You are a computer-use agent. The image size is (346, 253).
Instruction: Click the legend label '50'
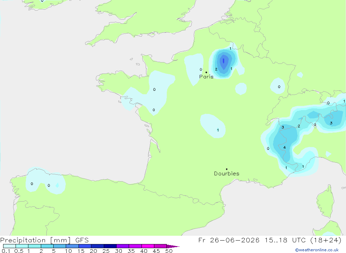[169, 251]
